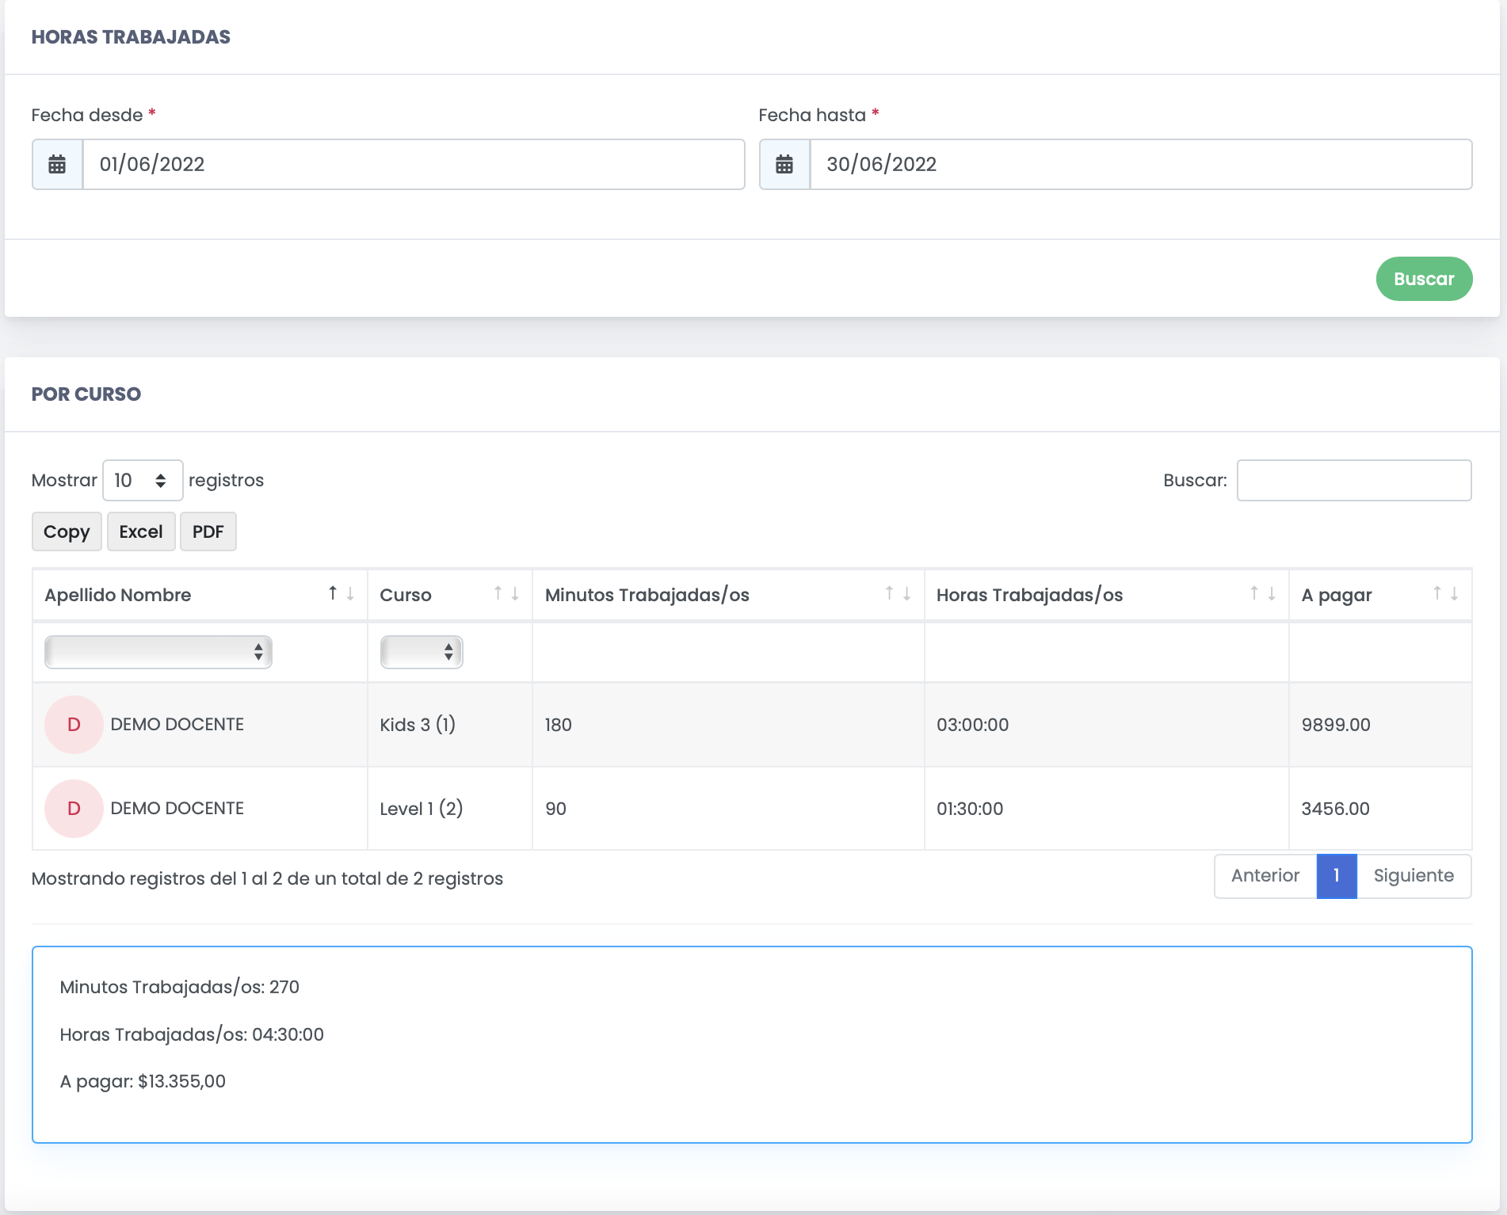Go to Siguiente page
Image resolution: width=1507 pixels, height=1215 pixels.
pyautogui.click(x=1414, y=876)
